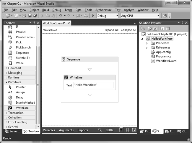
Task: Switch to the Server Explorer bottom tab
Action: point(12,131)
